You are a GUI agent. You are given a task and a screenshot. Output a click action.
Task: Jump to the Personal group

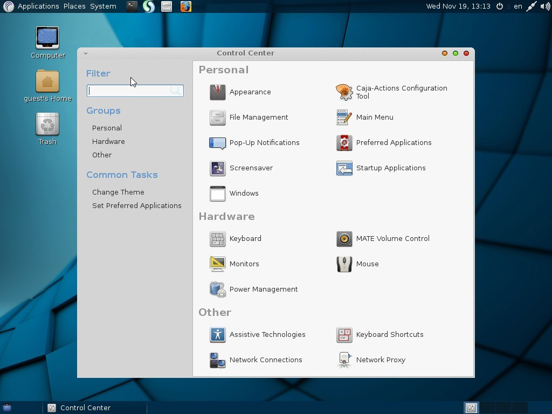107,128
